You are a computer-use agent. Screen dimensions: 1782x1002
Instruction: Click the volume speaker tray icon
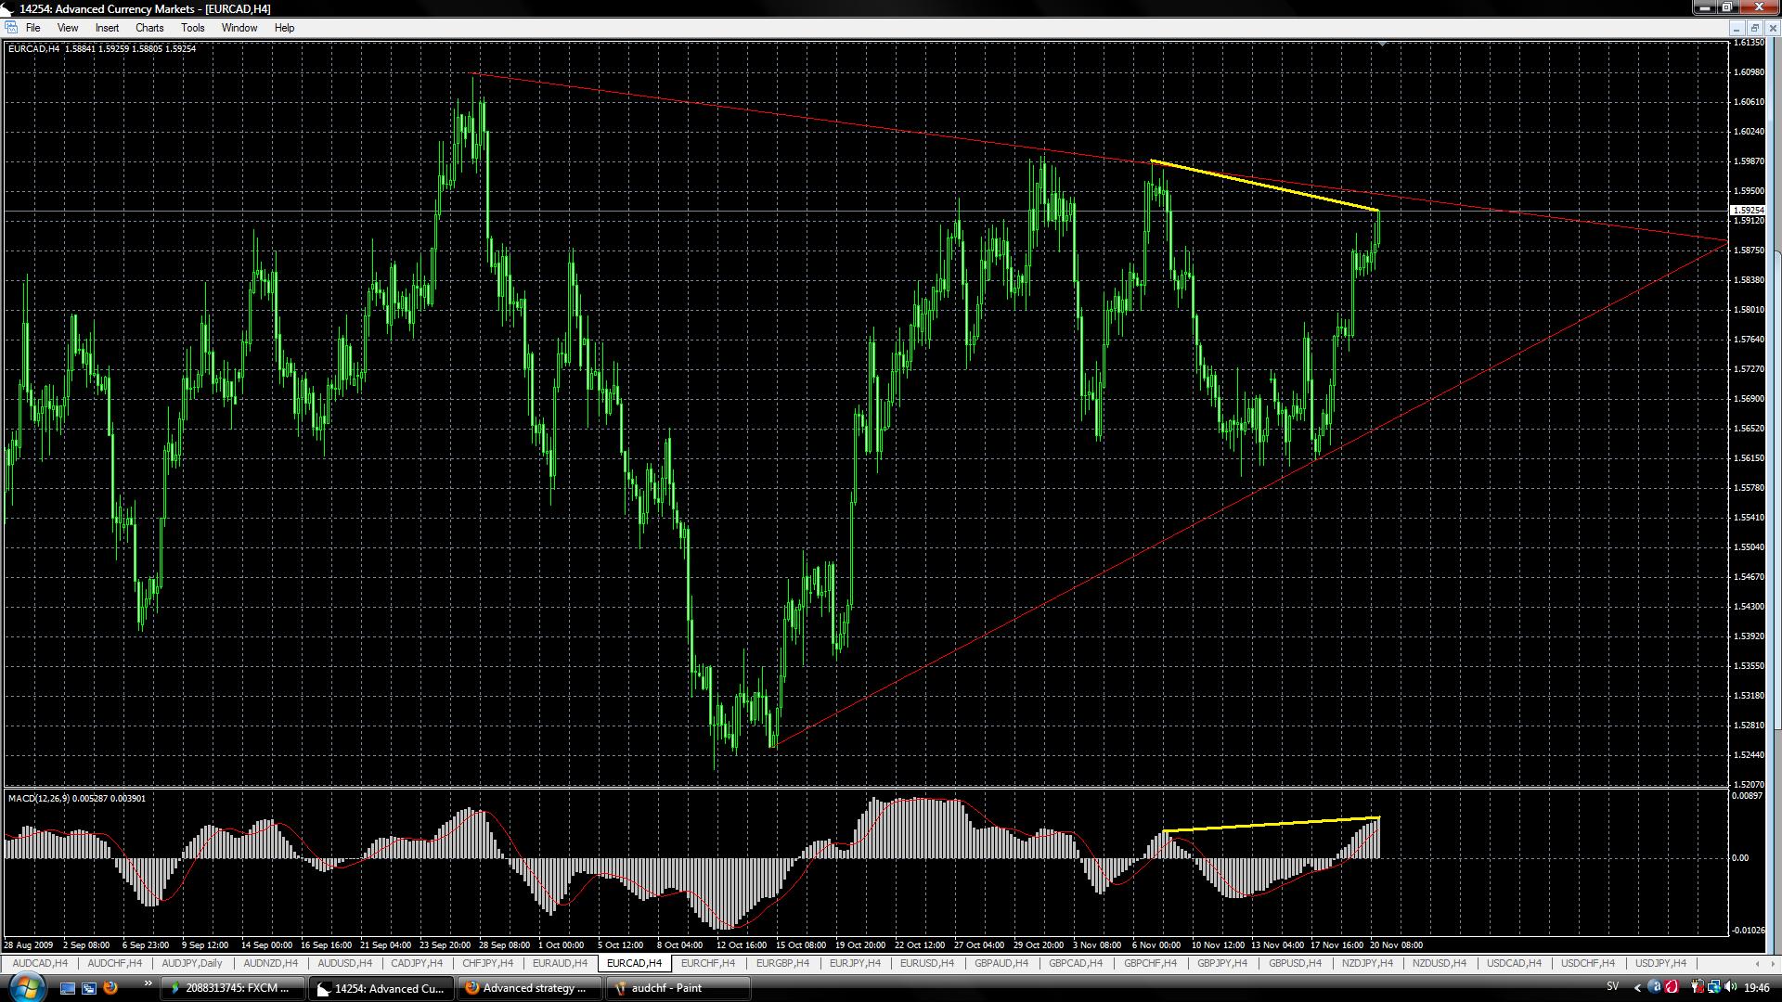1730,986
